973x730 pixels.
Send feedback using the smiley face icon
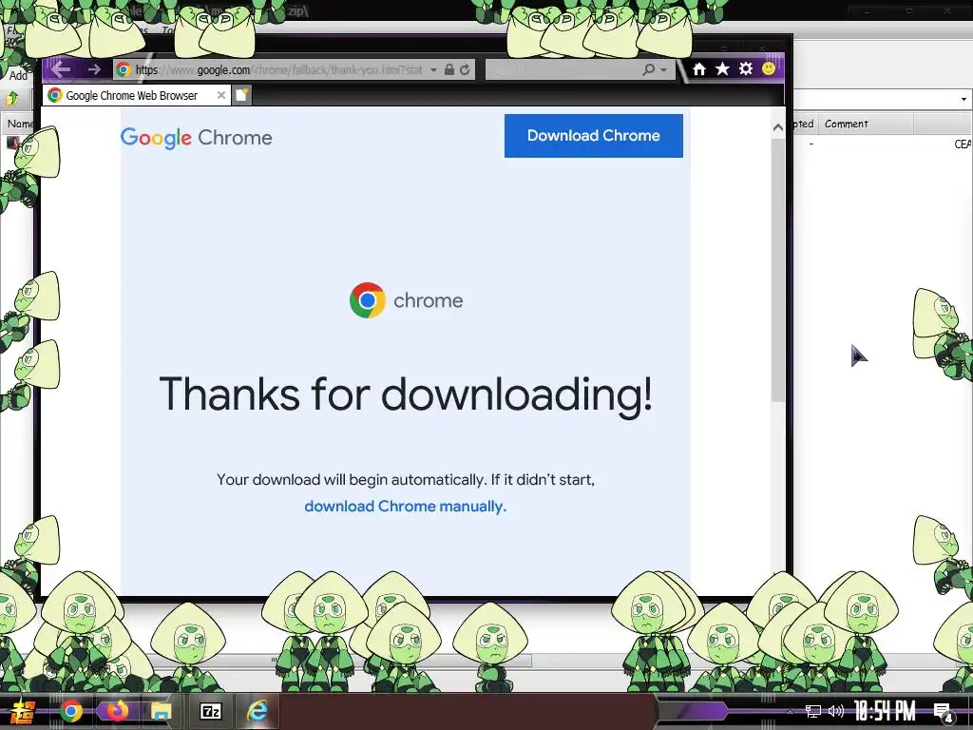click(x=768, y=68)
